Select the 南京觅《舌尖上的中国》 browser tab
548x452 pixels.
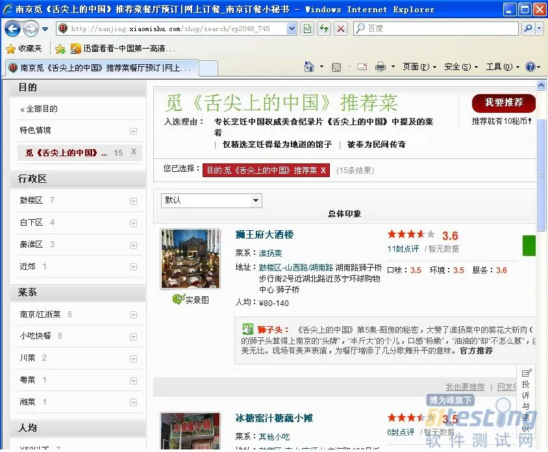(x=102, y=67)
